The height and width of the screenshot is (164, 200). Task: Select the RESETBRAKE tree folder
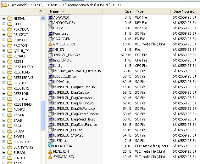point(24,78)
